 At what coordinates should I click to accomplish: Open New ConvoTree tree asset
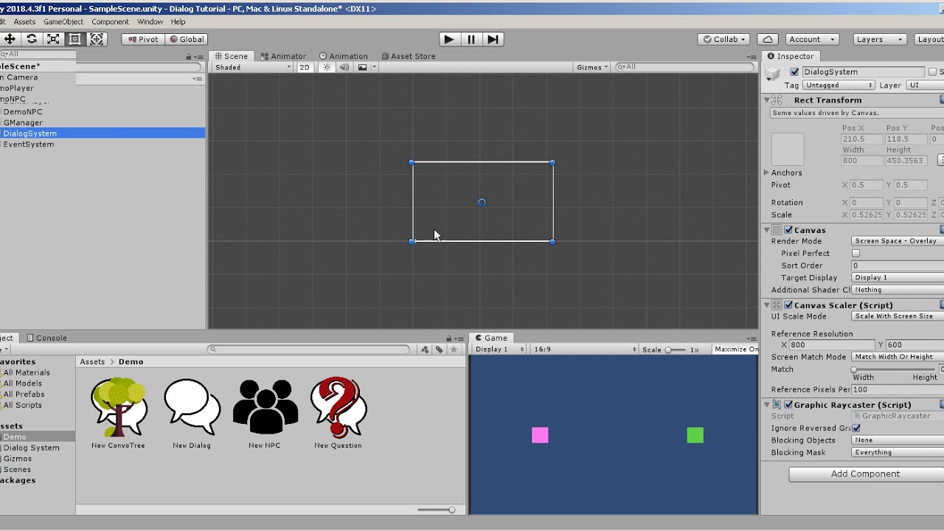pyautogui.click(x=118, y=408)
